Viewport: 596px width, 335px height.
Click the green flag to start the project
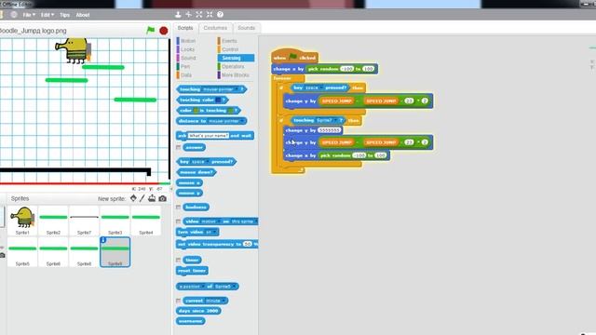151,31
